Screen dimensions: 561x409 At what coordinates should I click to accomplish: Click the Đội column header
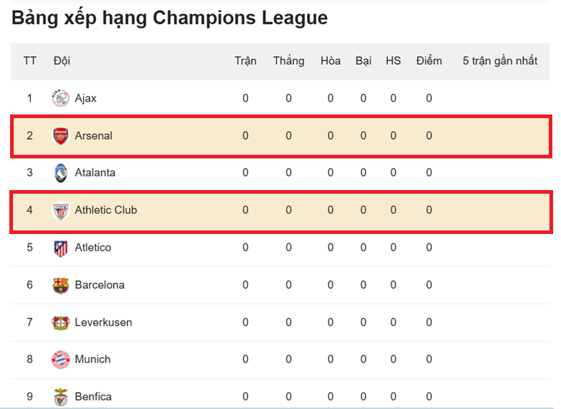61,61
